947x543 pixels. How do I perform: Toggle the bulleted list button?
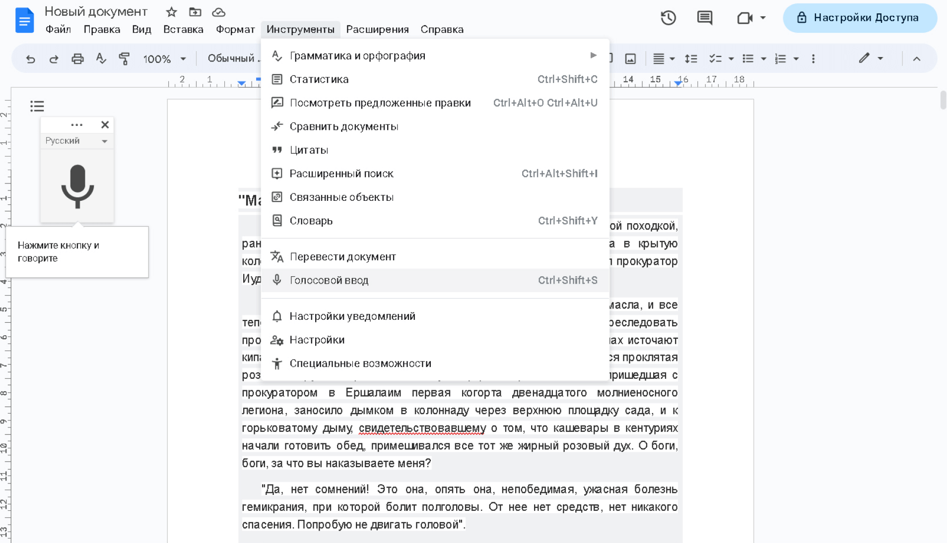pos(748,59)
